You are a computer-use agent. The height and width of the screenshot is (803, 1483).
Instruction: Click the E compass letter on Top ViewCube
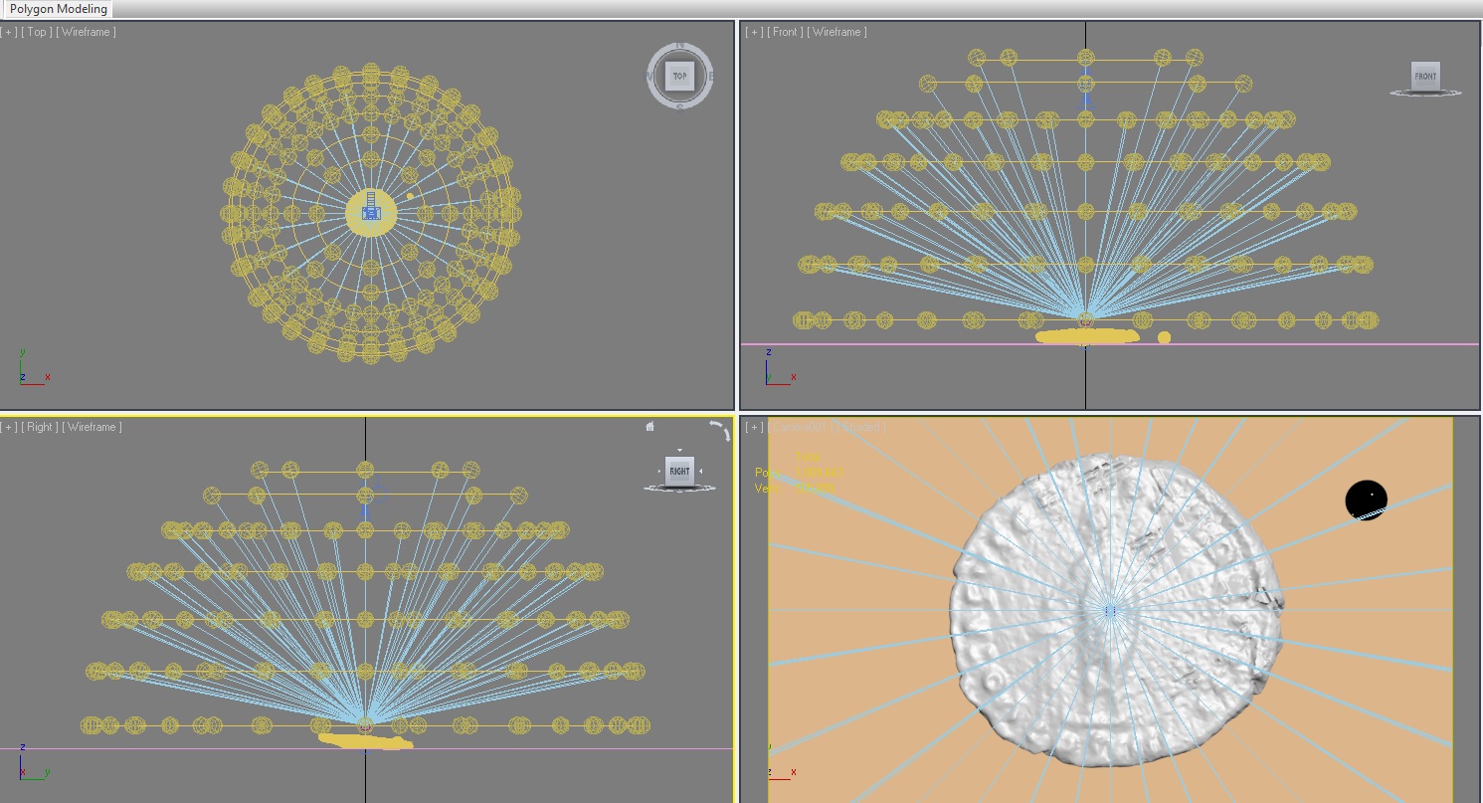coord(710,75)
